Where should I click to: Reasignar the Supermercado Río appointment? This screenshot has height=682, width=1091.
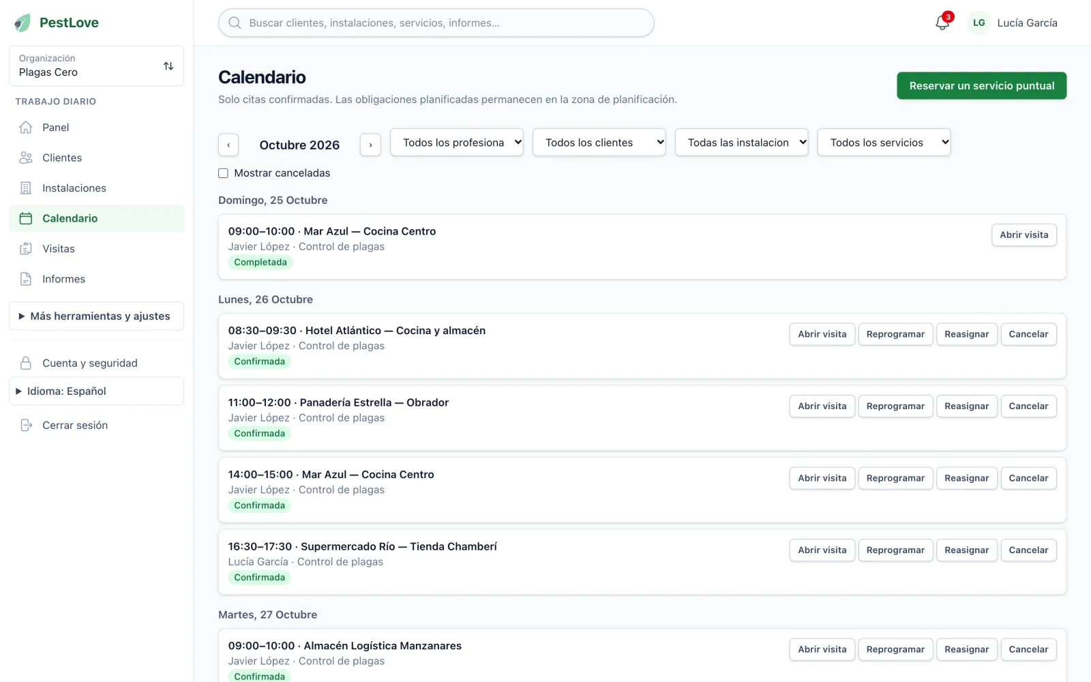click(967, 550)
